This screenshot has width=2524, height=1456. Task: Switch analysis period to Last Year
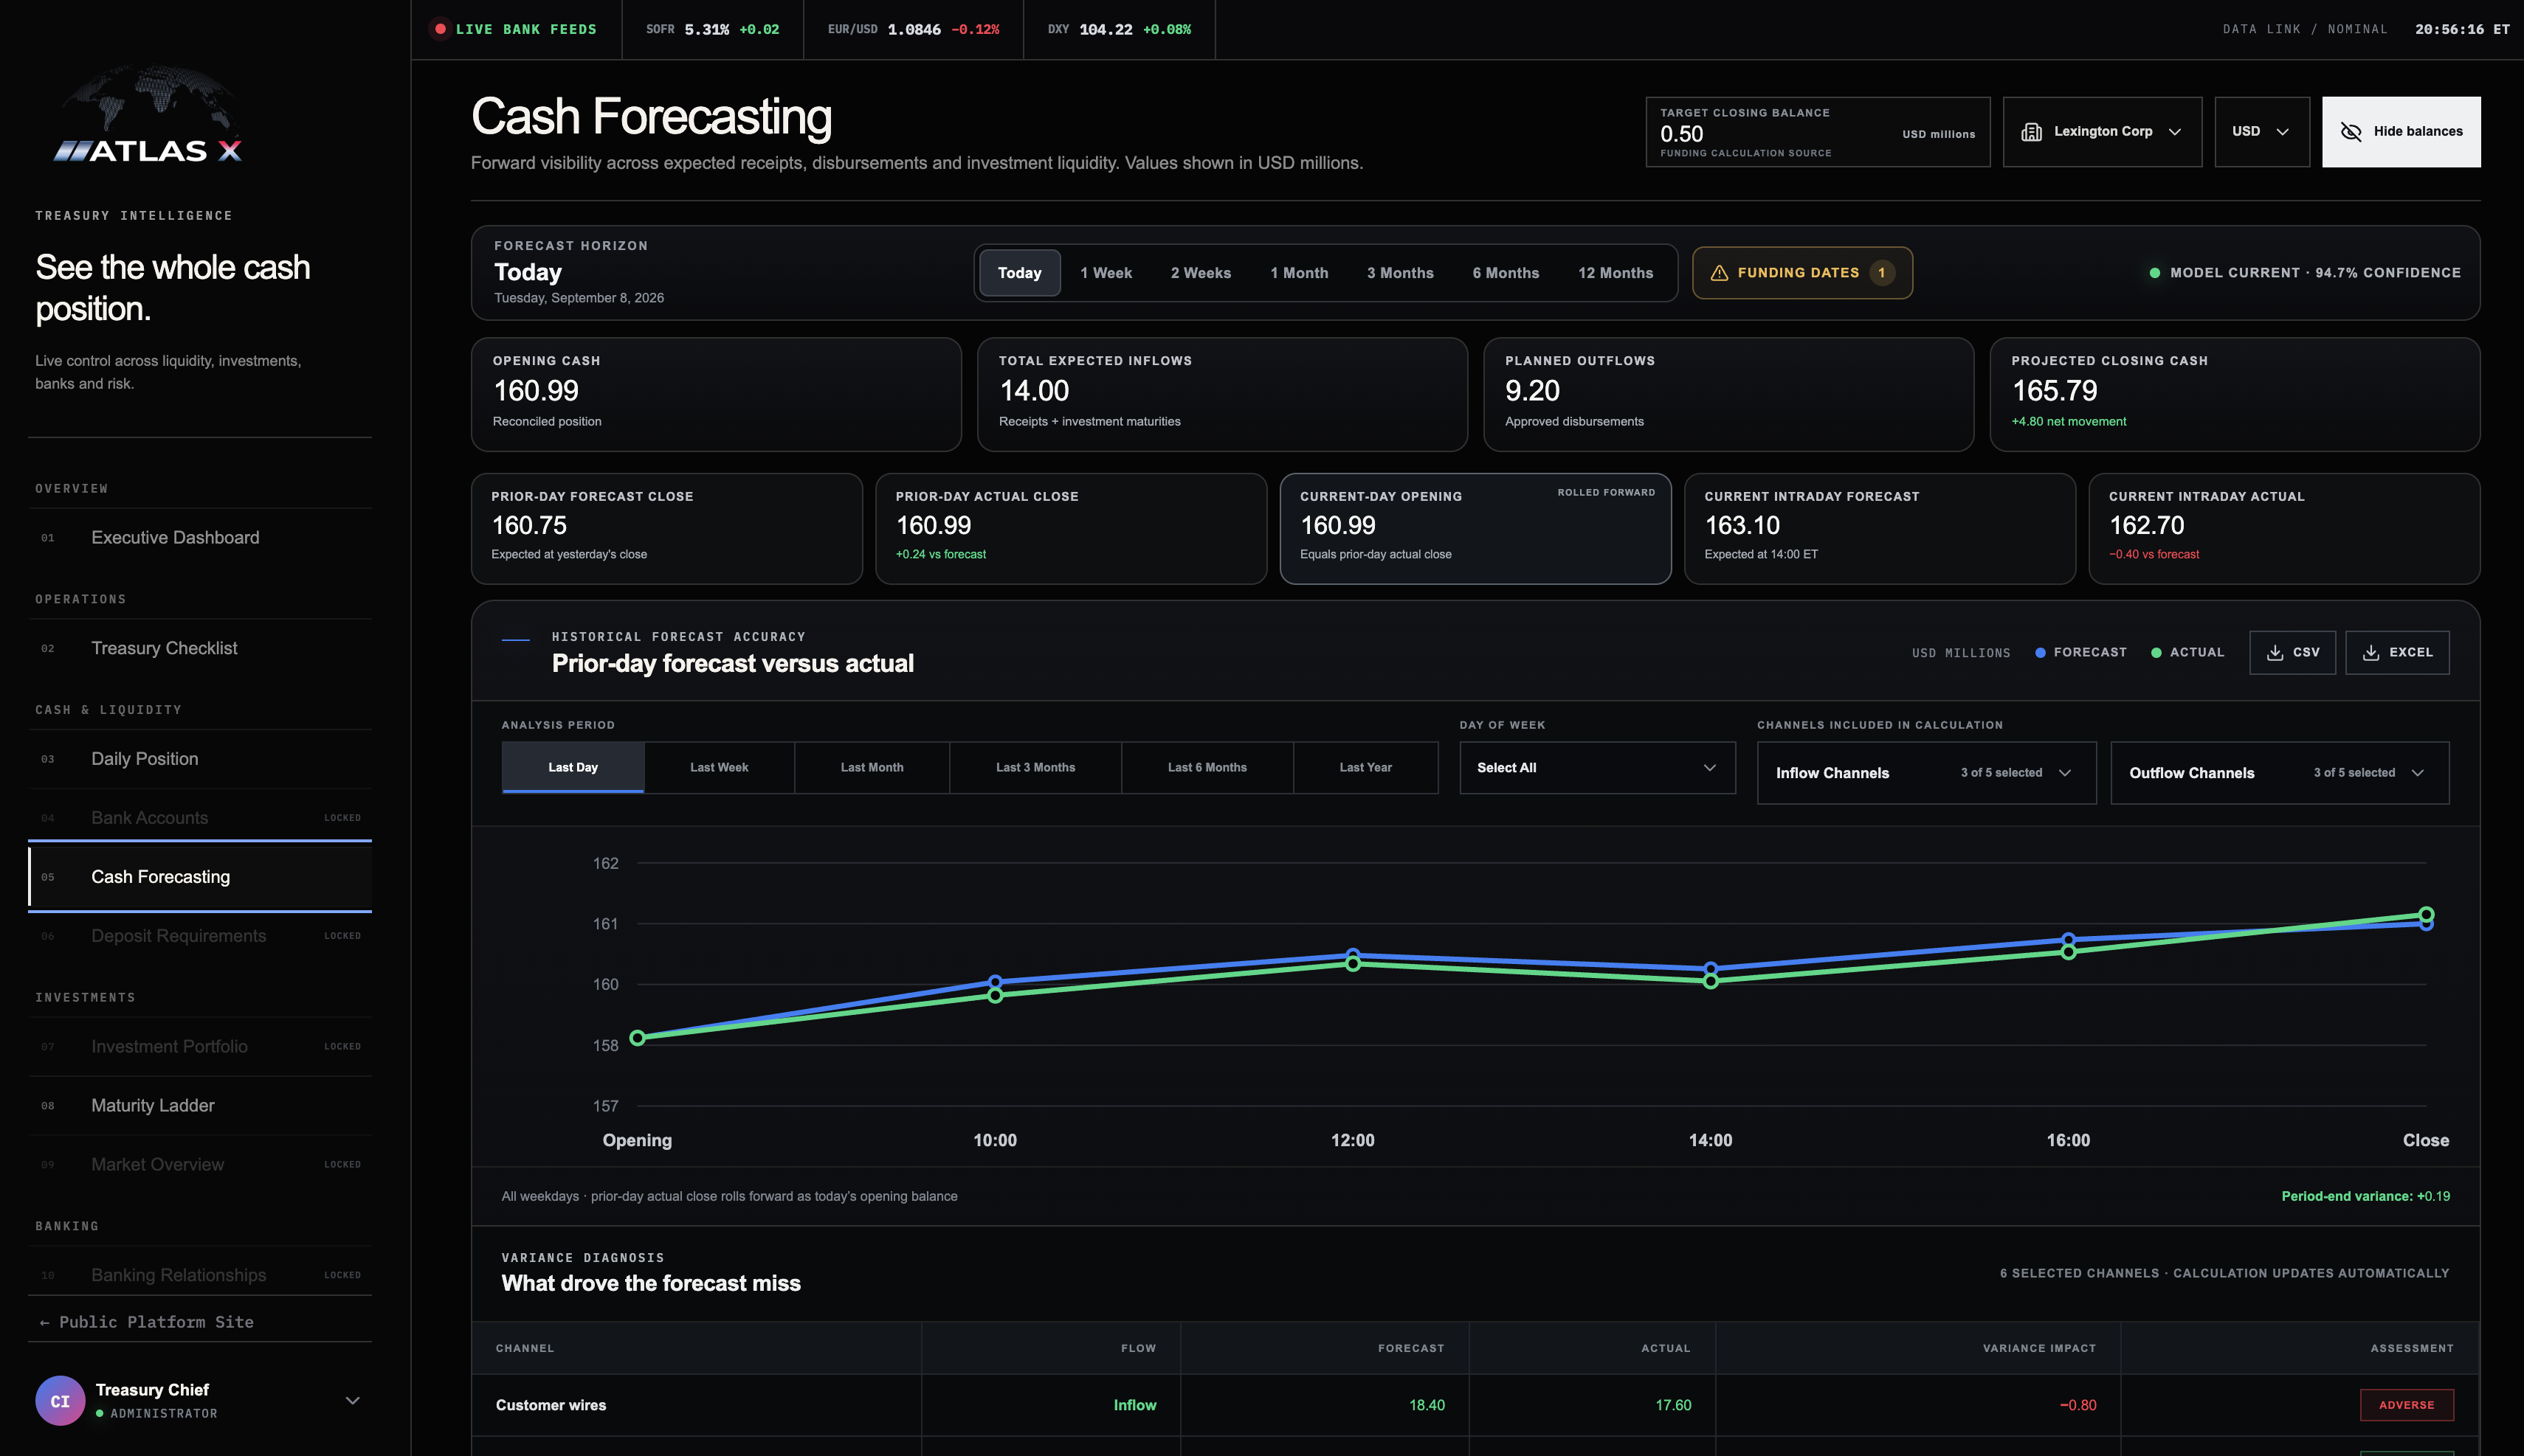click(x=1365, y=767)
